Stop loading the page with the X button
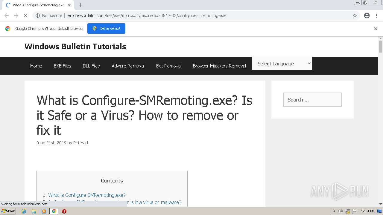 coord(26,16)
